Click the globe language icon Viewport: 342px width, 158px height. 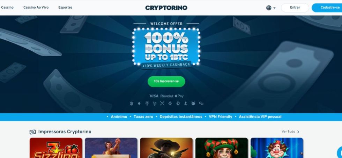[269, 8]
